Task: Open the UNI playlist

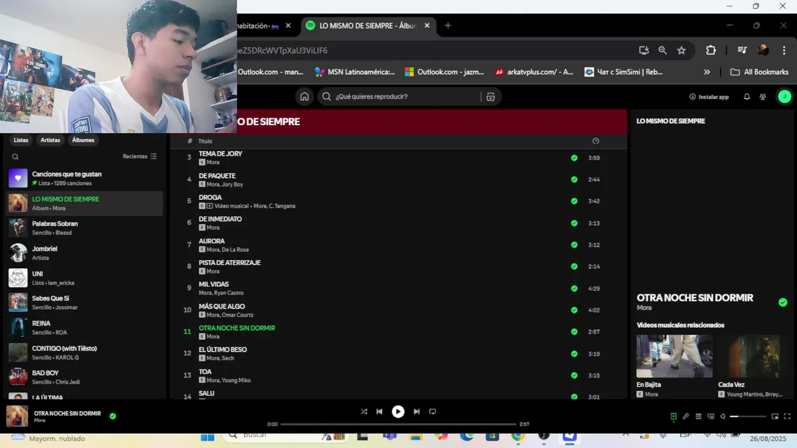Action: [85, 278]
